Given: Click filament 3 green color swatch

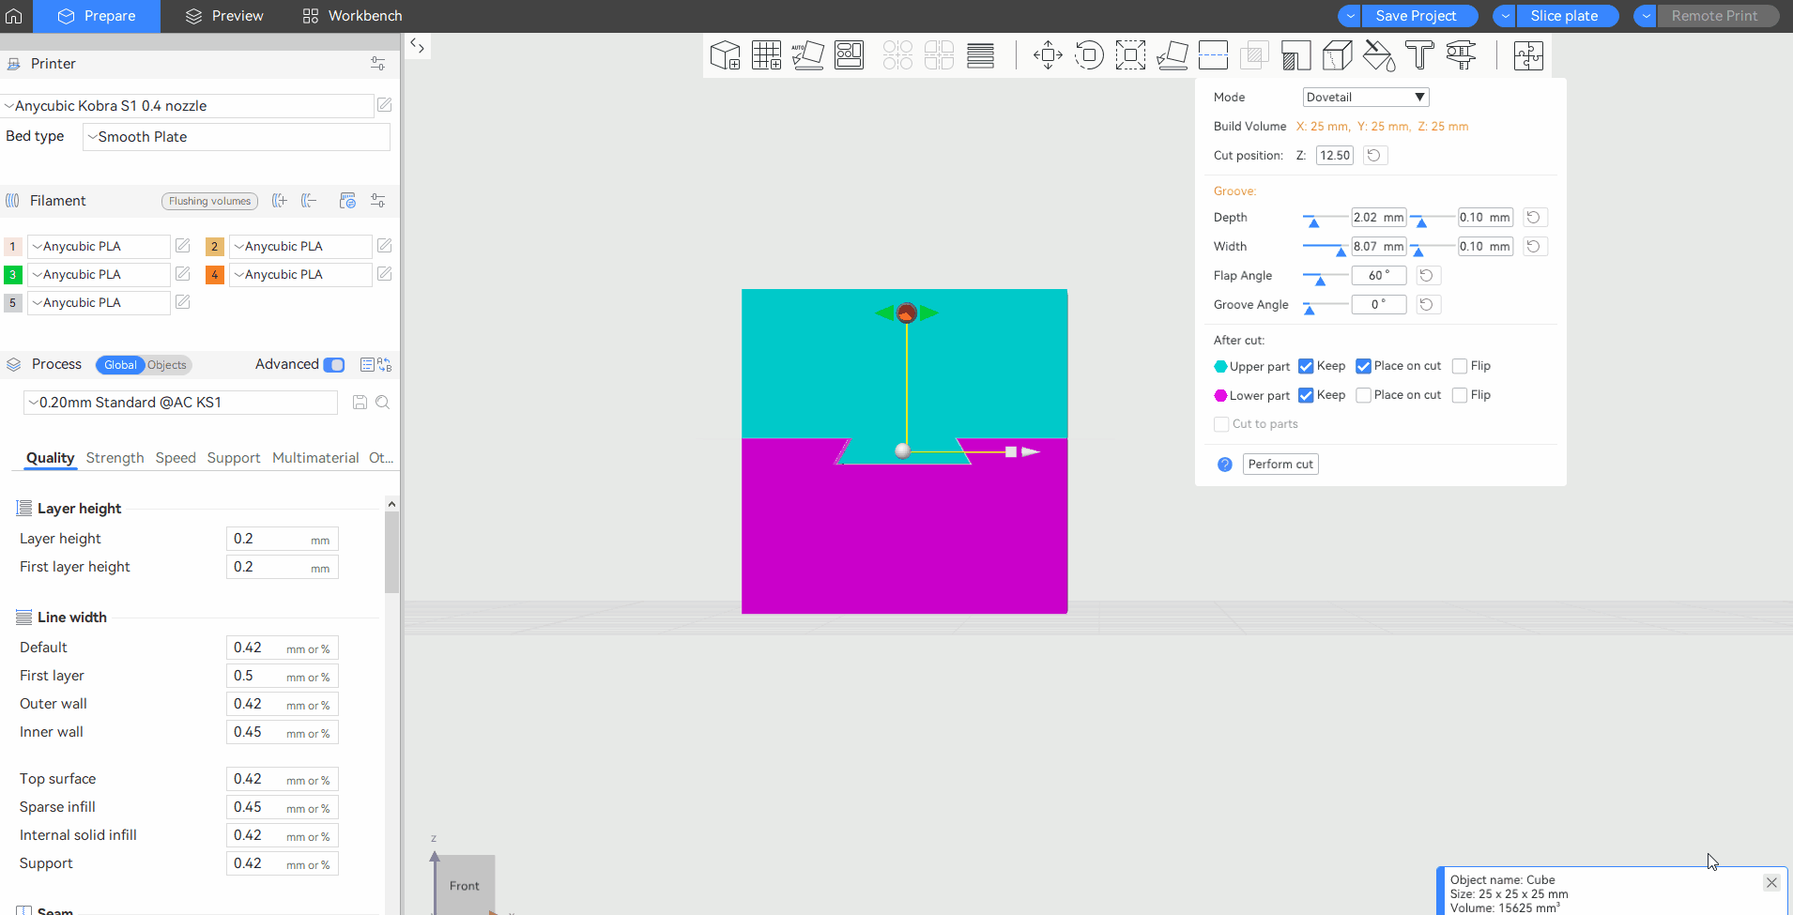Looking at the screenshot, I should [x=13, y=275].
